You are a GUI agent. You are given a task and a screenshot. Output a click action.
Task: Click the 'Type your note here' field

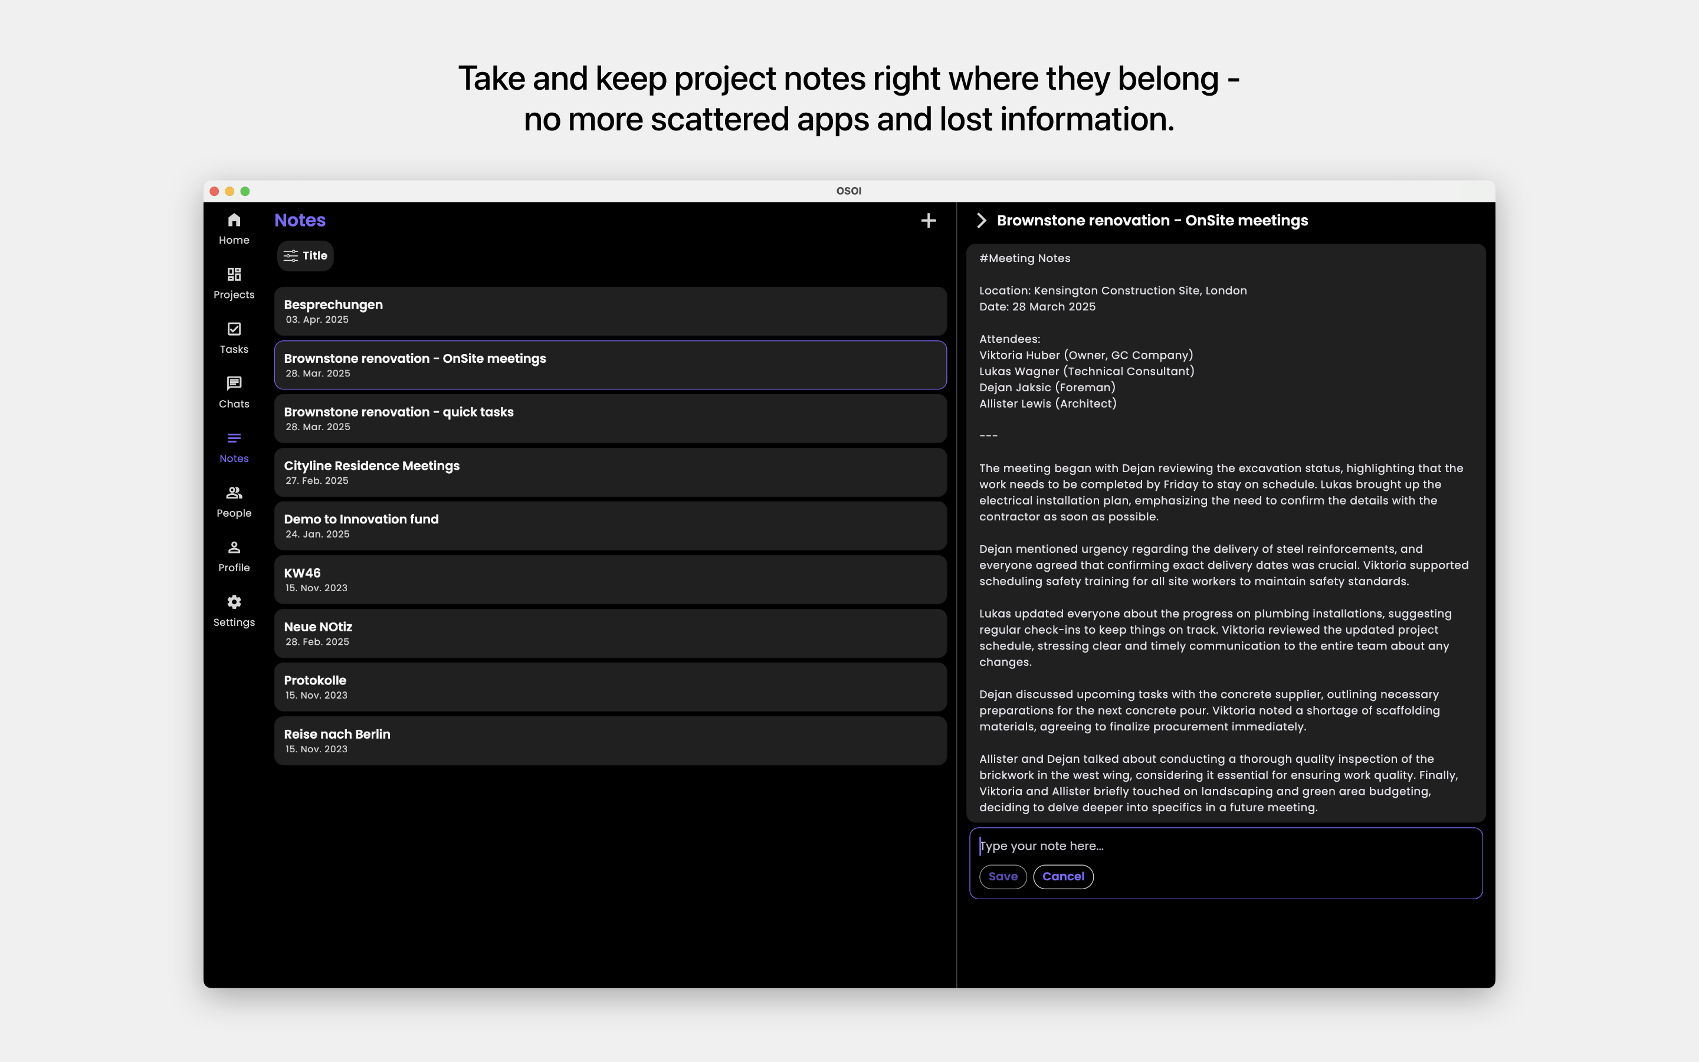point(1225,845)
